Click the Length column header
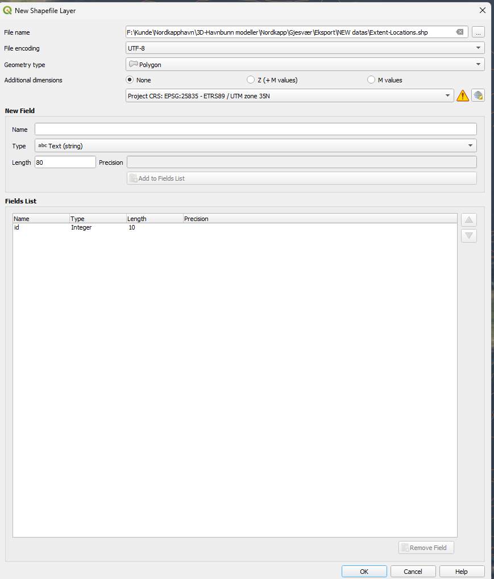 (154, 219)
